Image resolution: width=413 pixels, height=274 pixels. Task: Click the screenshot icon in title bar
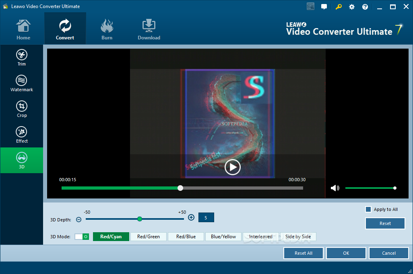click(310, 6)
